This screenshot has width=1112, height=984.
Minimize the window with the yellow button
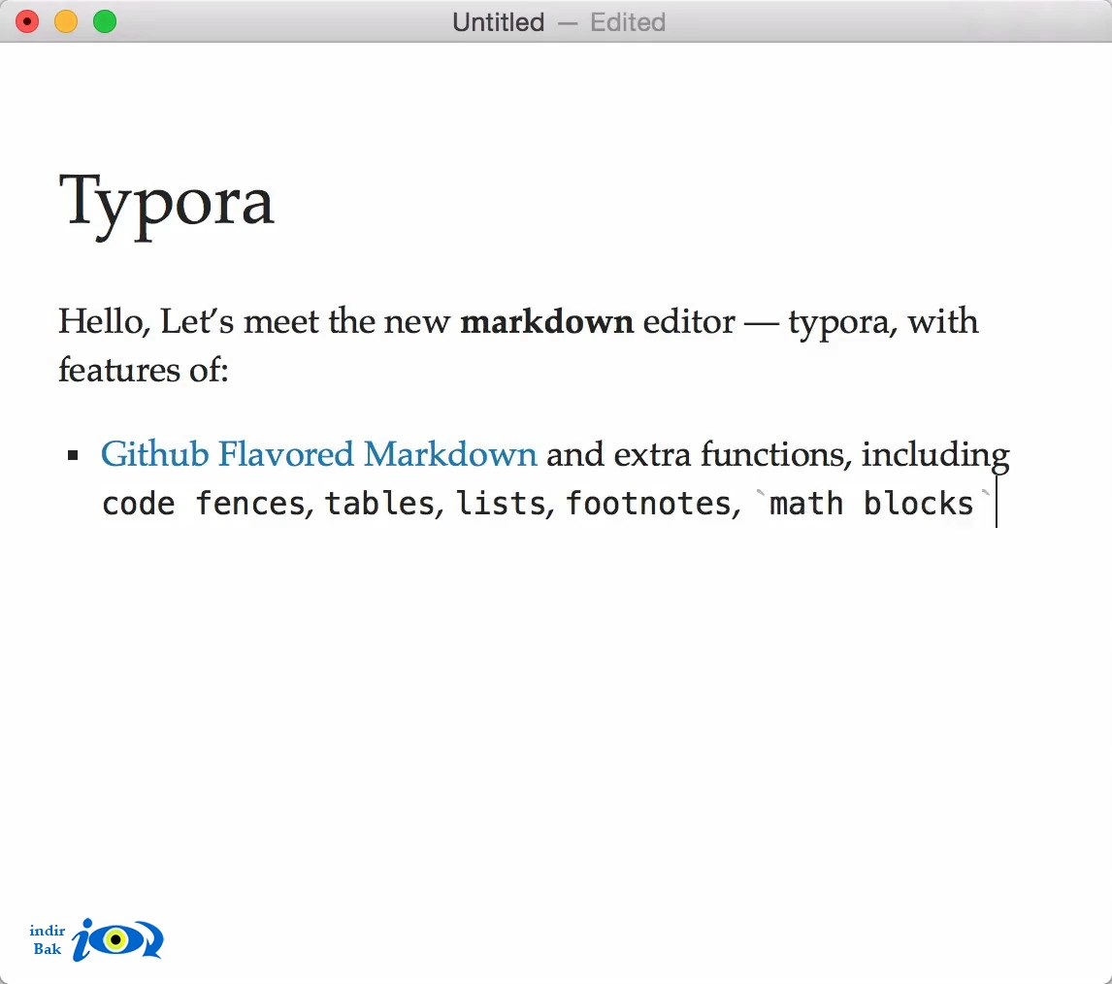pos(66,22)
